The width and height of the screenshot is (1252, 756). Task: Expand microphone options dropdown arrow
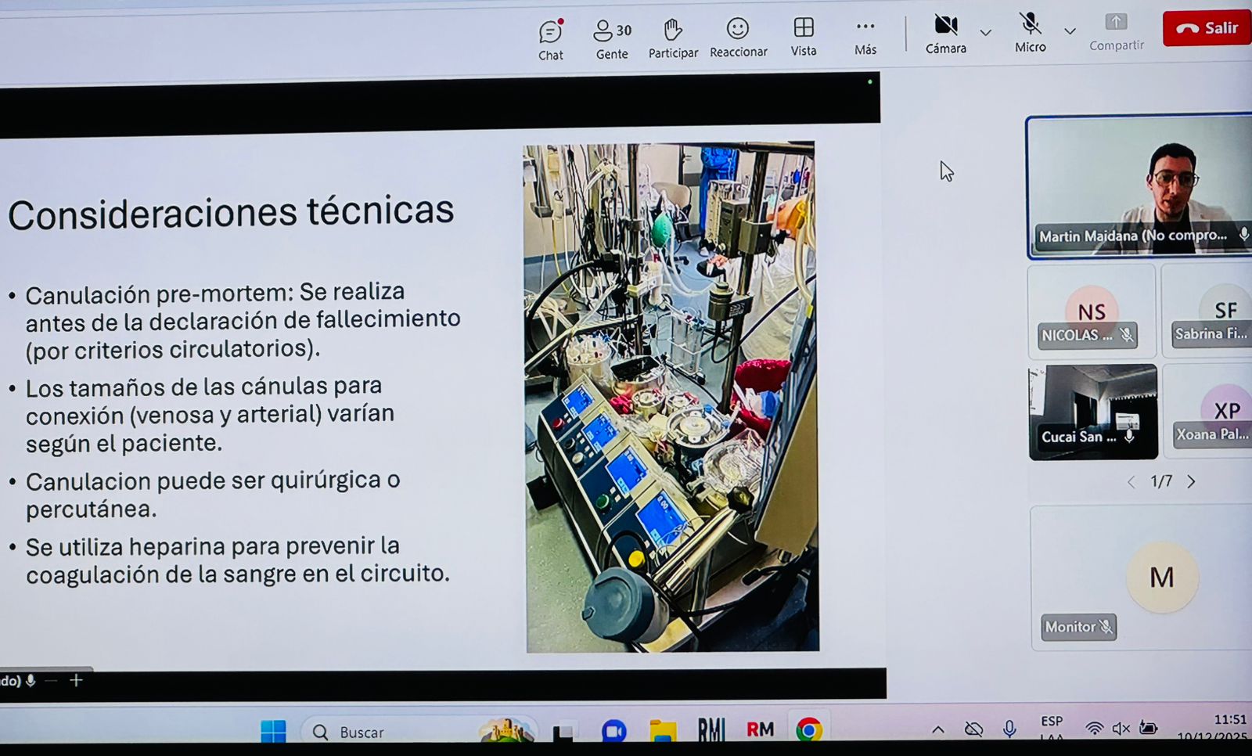pos(1070,31)
